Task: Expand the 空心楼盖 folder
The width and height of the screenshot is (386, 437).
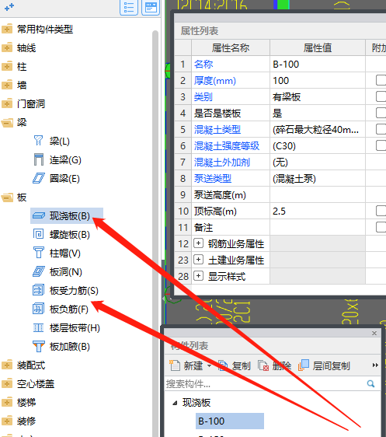Action: (x=7, y=383)
